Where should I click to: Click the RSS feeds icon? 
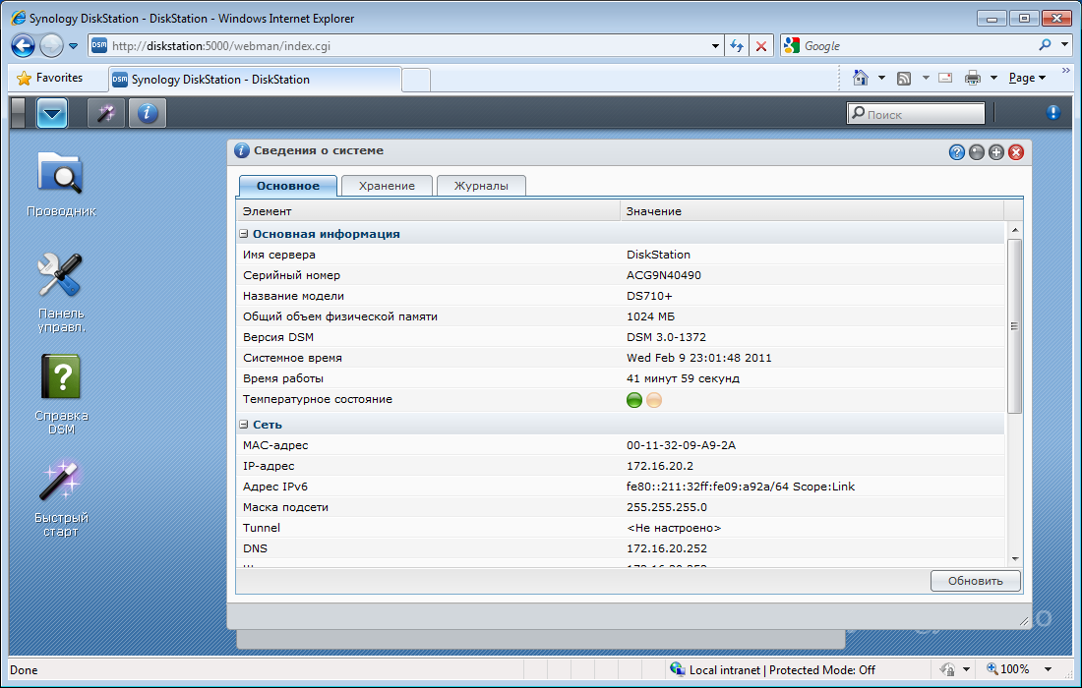[904, 78]
